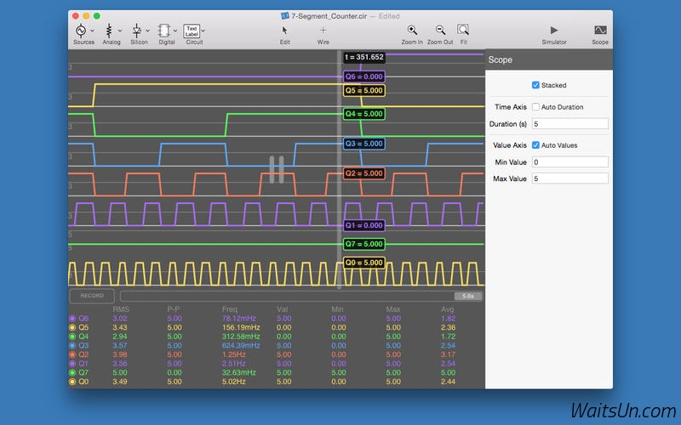Open the Sources component icon
This screenshot has height=425, width=681.
coord(81,31)
